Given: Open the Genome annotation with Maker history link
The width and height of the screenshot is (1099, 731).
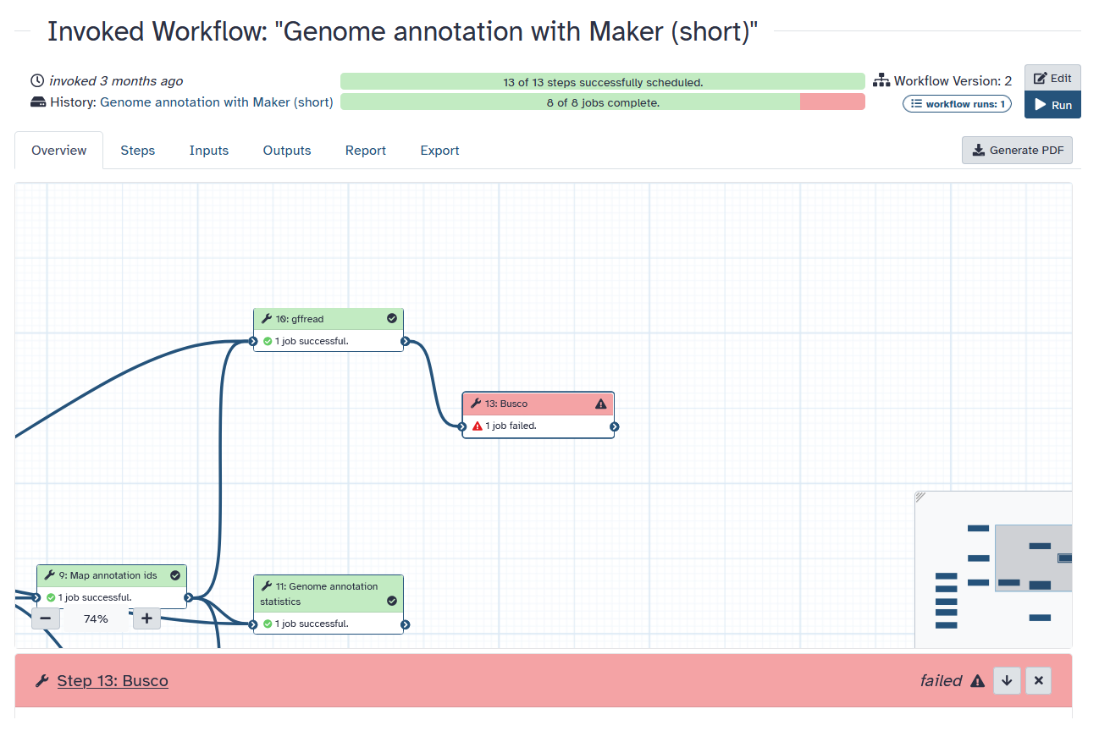Looking at the screenshot, I should pos(216,102).
